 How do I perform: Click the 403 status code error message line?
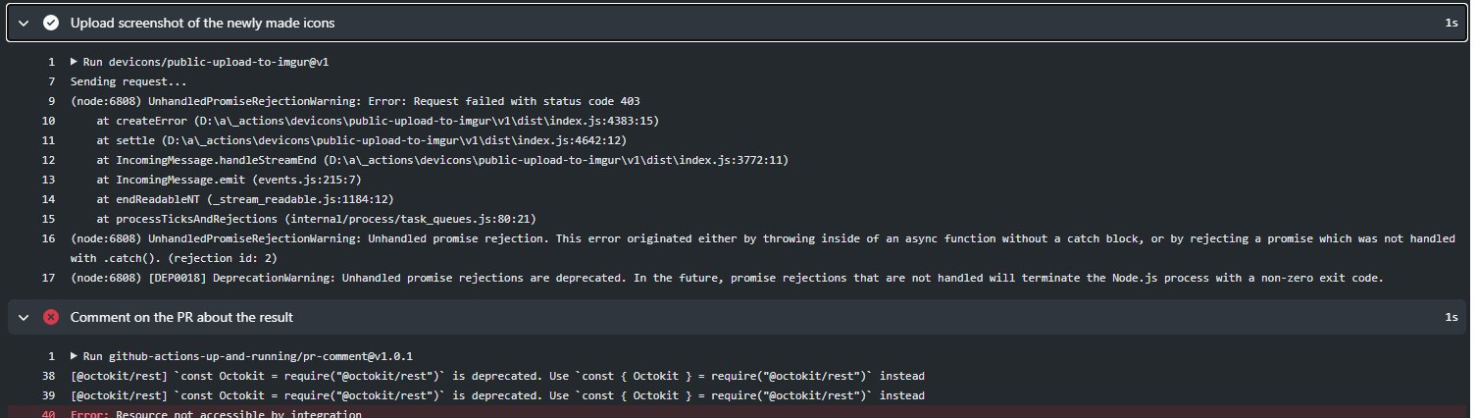(355, 101)
